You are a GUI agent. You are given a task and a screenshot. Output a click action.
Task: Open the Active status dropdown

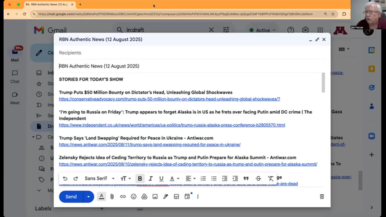[x=262, y=30]
